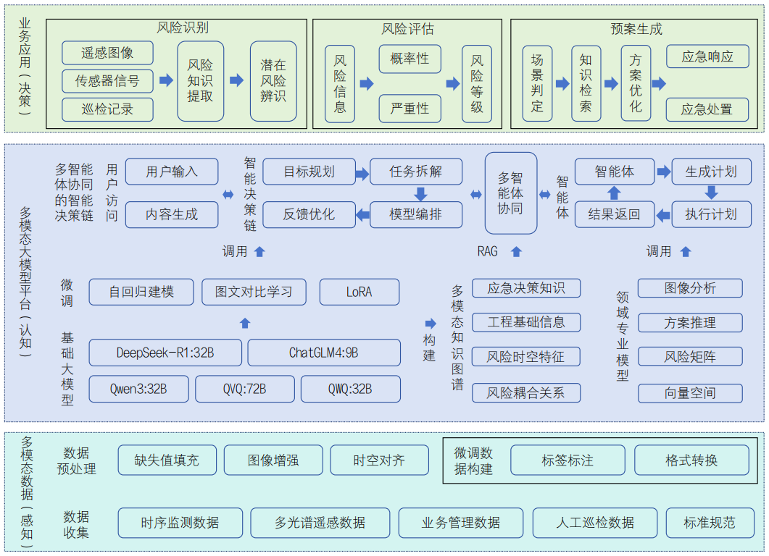Click the 人工巡检数据 box

pyautogui.click(x=595, y=523)
